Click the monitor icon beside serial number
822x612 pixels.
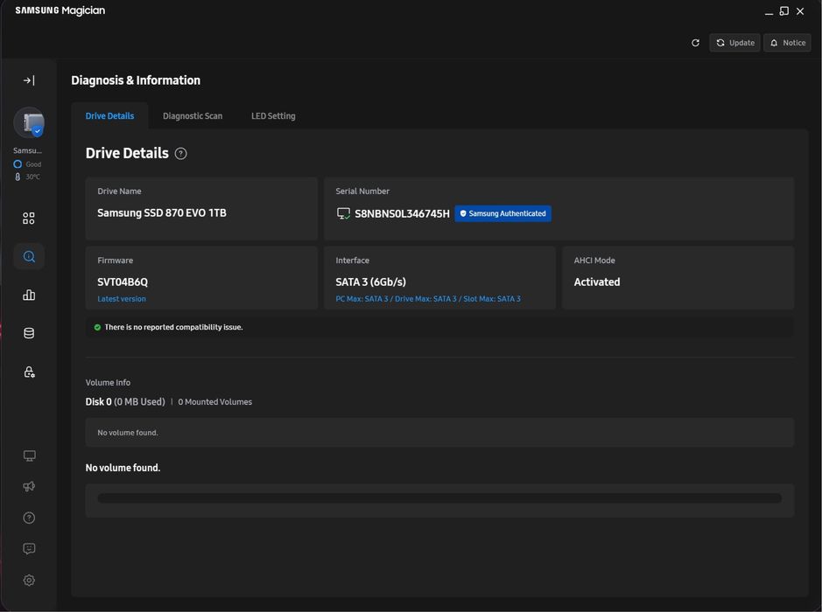pos(343,213)
